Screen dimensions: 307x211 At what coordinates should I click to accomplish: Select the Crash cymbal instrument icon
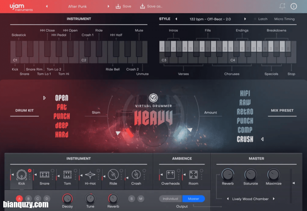click(x=136, y=174)
